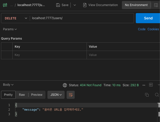160x122 pixels.
Task: Toggle the line wrap icon
Action: (x=71, y=95)
